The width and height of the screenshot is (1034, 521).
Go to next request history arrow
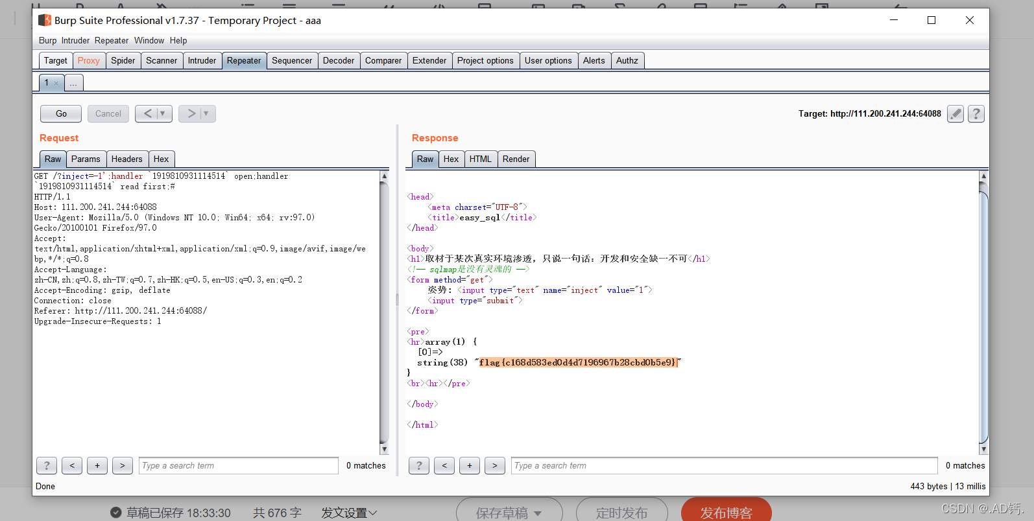point(191,113)
